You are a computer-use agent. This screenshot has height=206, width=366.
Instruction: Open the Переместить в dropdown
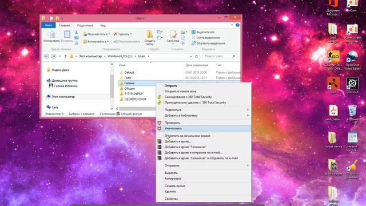[97, 34]
